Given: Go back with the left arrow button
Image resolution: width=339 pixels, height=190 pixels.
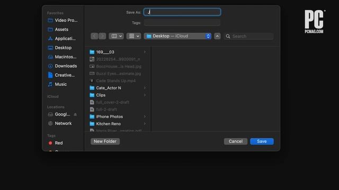Looking at the screenshot, I should tap(94, 36).
